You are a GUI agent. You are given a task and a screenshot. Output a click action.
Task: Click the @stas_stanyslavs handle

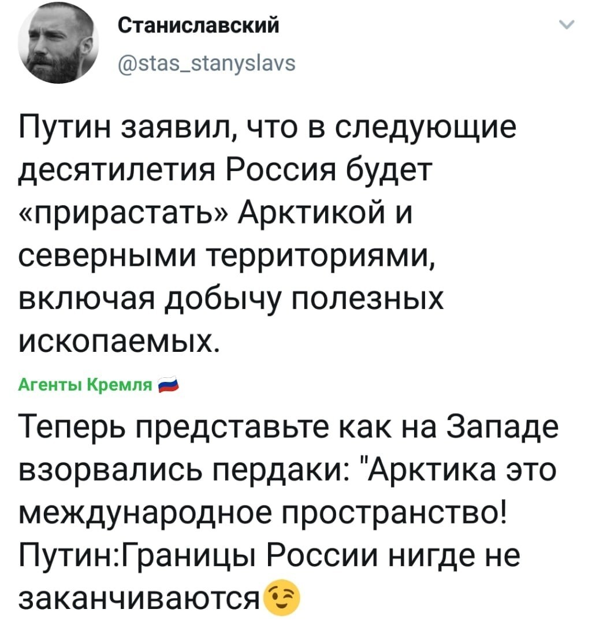207,63
